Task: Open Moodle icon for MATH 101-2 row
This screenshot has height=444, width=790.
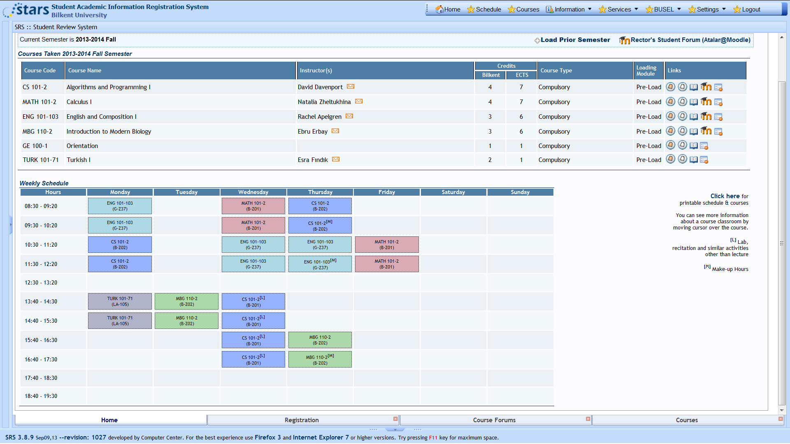Action: point(706,102)
